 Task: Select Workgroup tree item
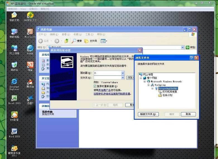[160, 85]
